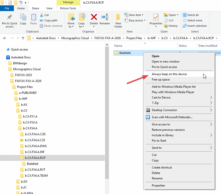Click the History icon in ribbon
Viewport: 221px width, 194px height.
(x=166, y=26)
